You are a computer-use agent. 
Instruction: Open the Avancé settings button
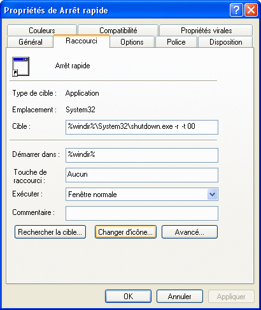pos(190,232)
